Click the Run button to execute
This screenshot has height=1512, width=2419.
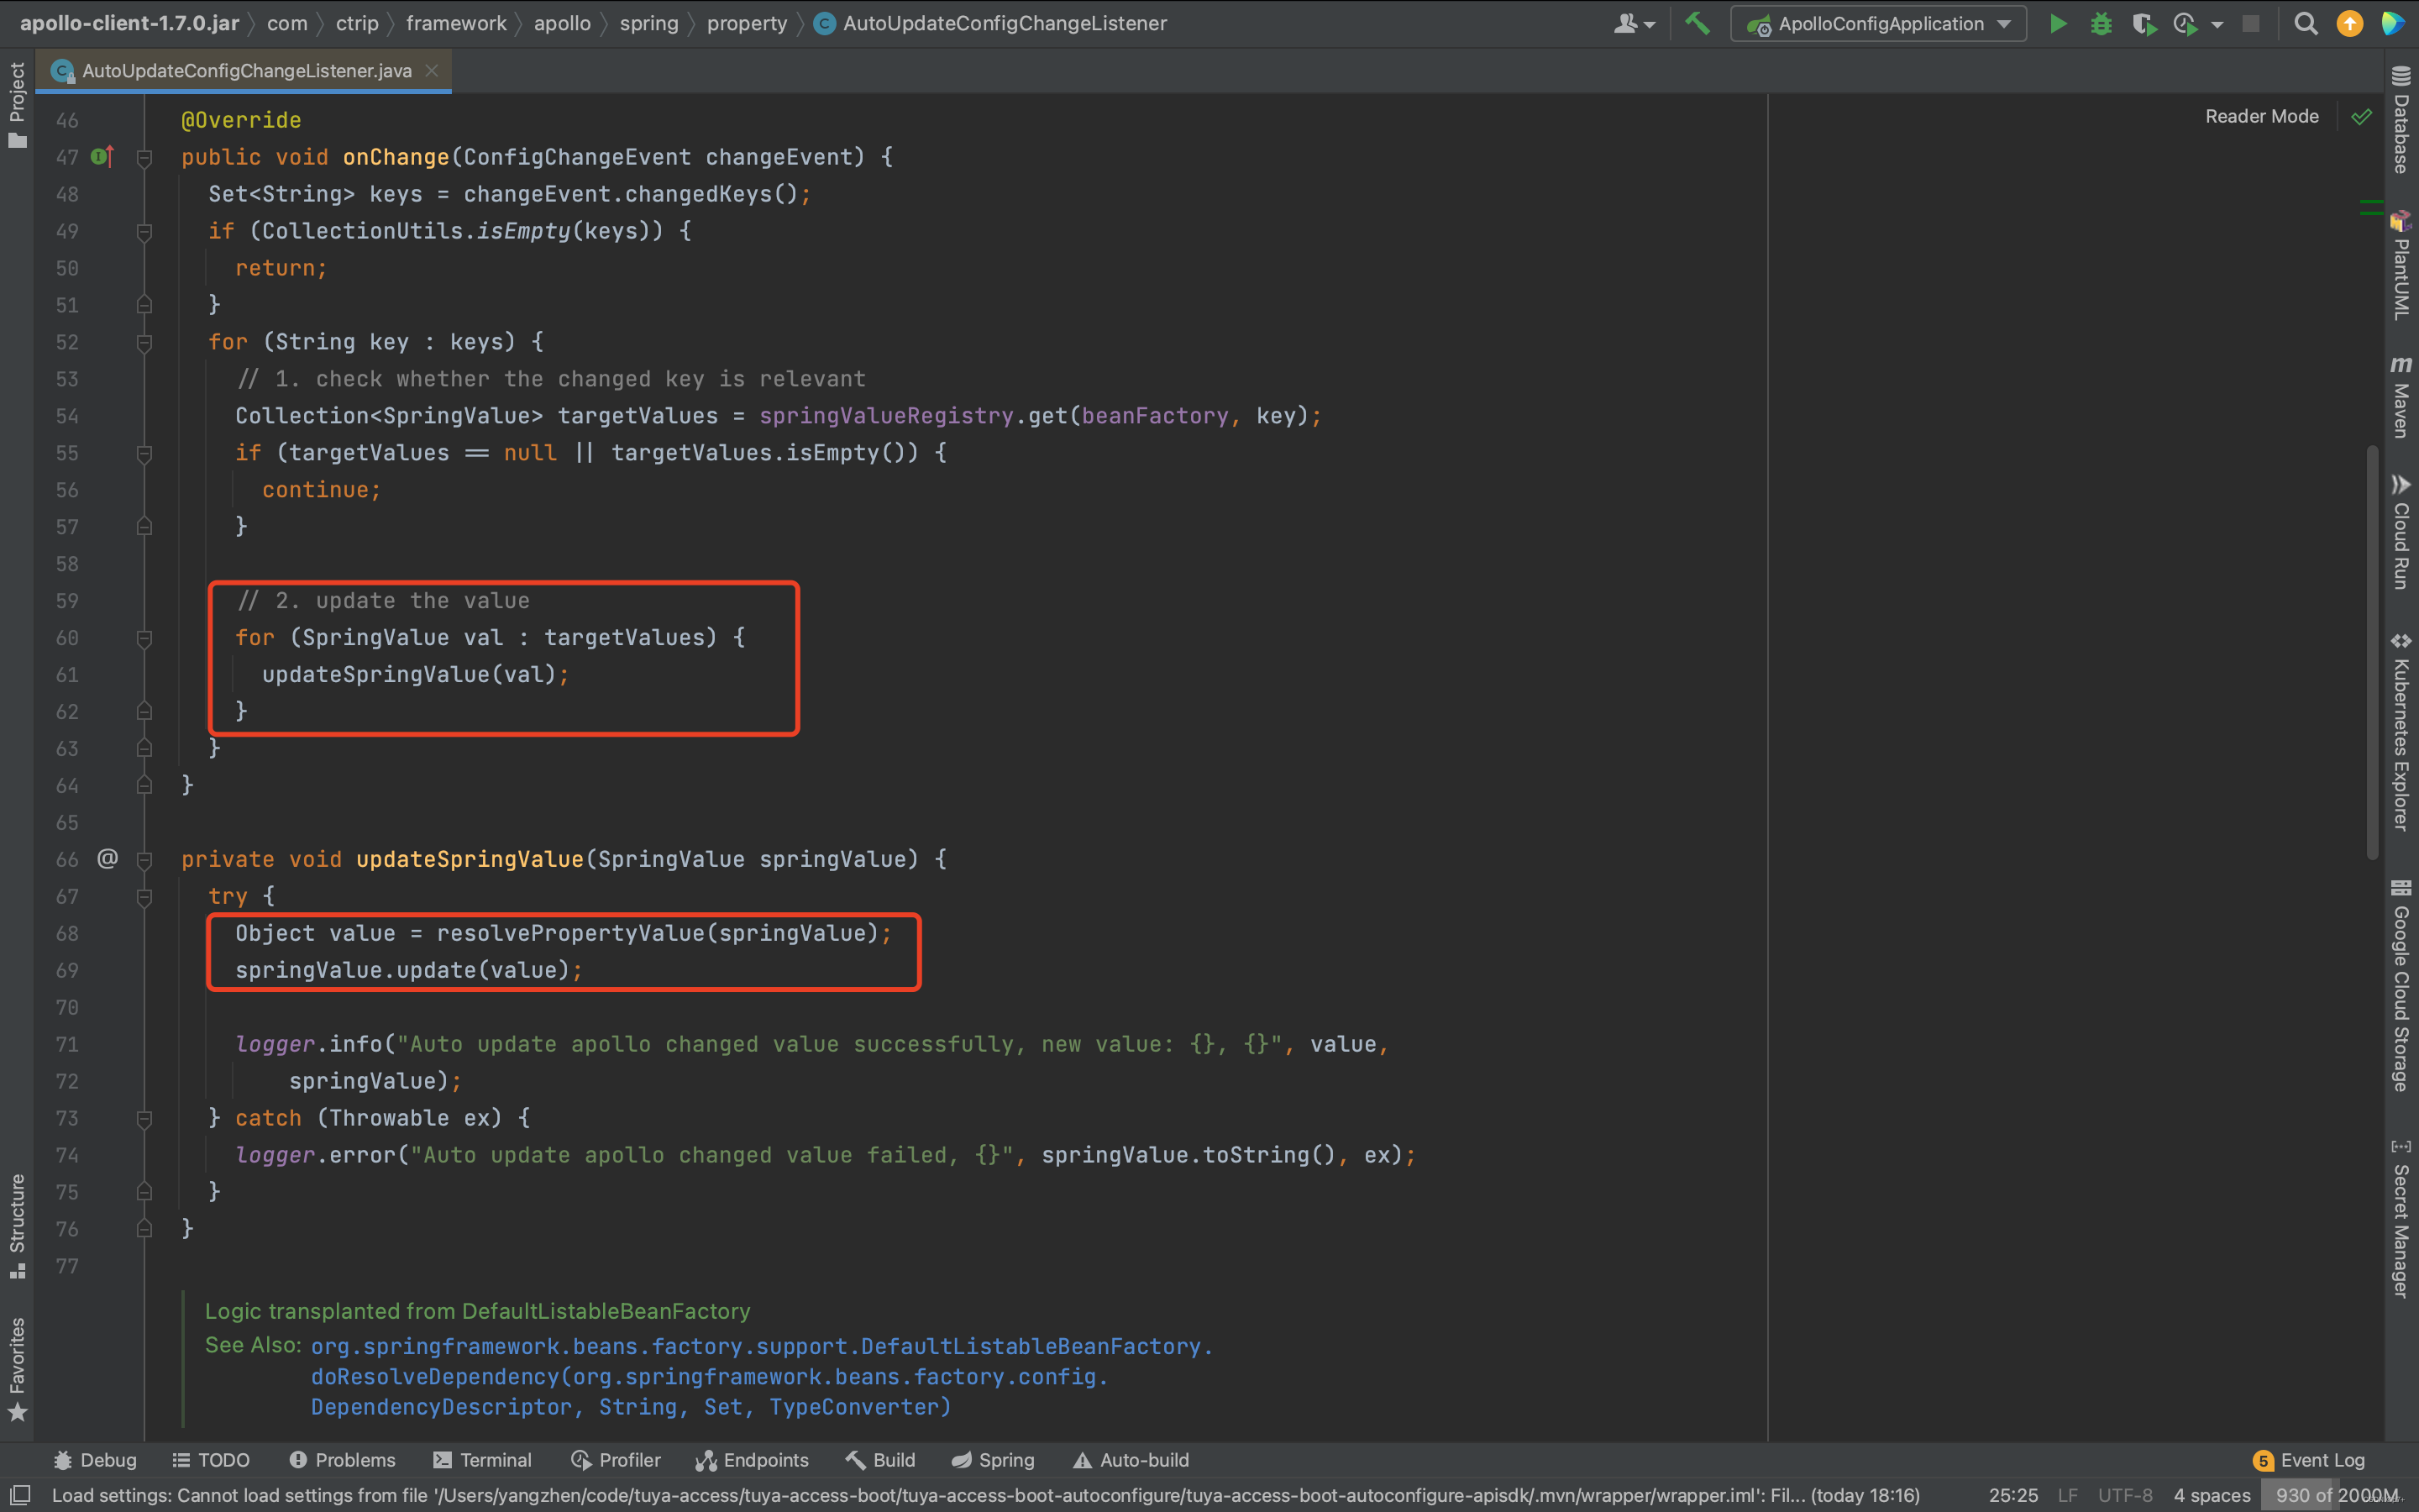point(2054,23)
